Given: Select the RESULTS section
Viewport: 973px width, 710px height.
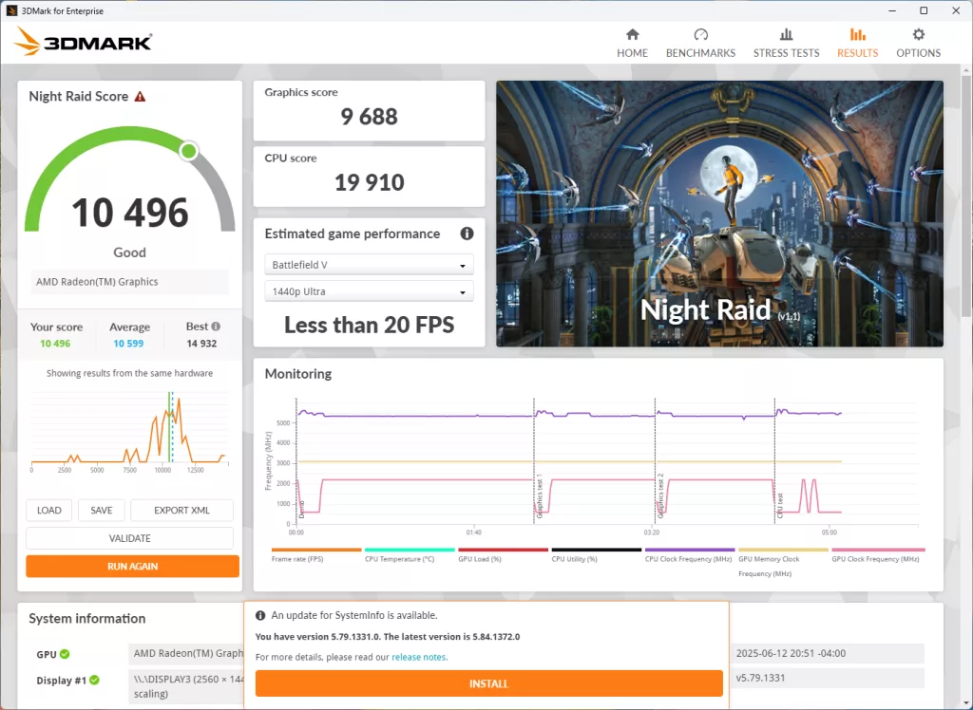Looking at the screenshot, I should click(858, 43).
